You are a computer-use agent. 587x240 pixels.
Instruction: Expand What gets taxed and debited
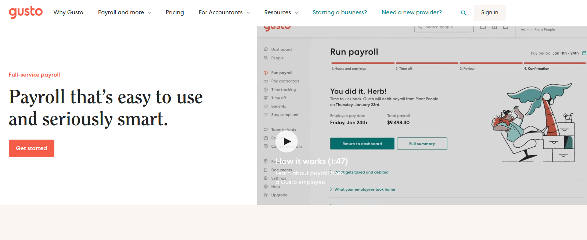(359, 172)
